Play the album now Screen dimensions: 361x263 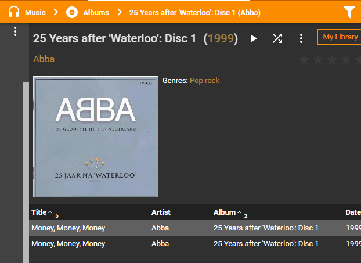(x=254, y=38)
